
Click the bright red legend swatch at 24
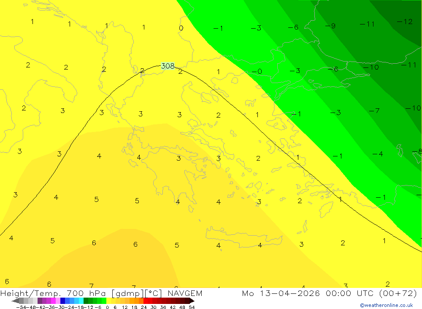click(x=146, y=301)
